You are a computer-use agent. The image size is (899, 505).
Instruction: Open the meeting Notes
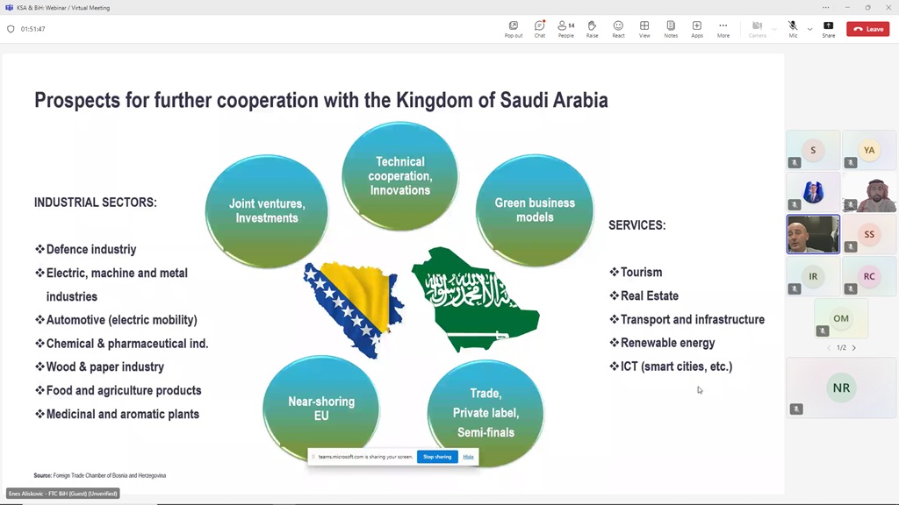tap(671, 28)
